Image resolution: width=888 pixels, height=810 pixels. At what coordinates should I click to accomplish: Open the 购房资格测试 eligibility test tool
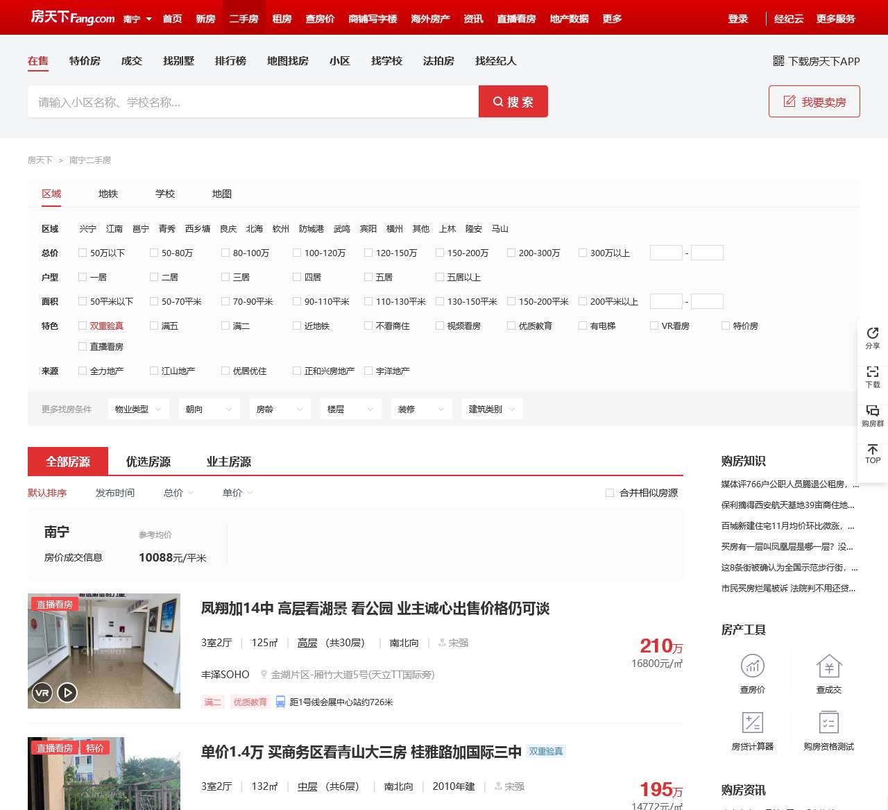pos(828,723)
